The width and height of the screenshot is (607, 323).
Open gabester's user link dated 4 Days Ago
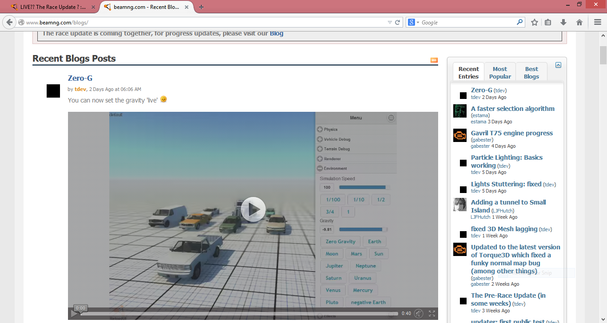(x=480, y=146)
